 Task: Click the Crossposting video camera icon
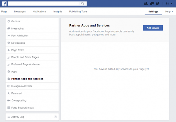pyautogui.click(x=9, y=101)
